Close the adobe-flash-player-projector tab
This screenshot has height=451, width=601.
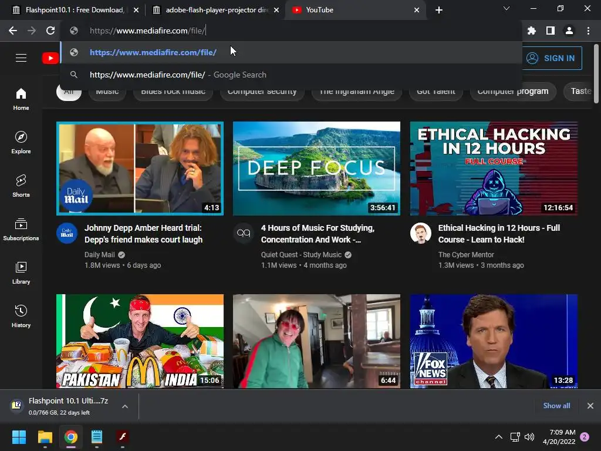276,11
